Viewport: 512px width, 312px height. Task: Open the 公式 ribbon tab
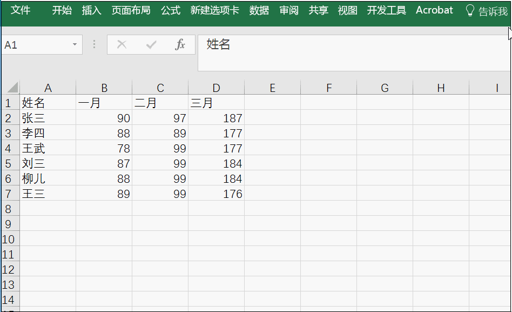coord(171,10)
